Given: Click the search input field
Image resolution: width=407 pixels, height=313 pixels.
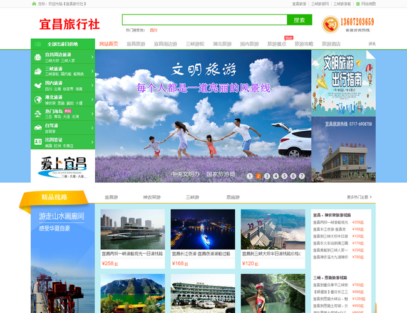Looking at the screenshot, I should click(x=204, y=20).
